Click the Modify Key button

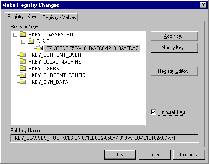[x=174, y=47]
